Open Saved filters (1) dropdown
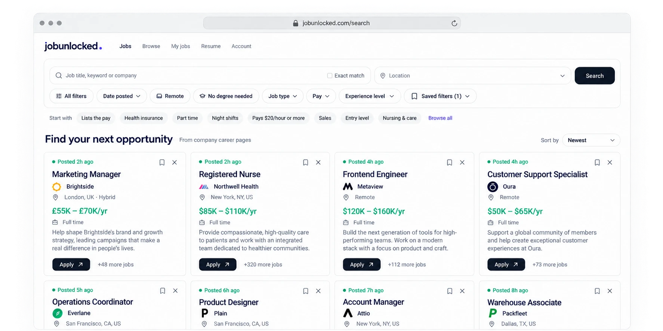 pos(440,96)
